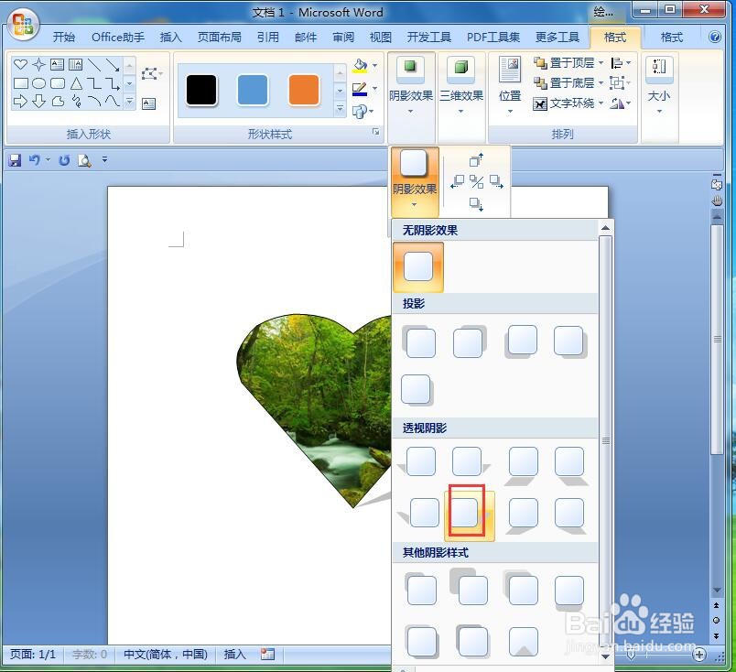
Task: Apply the black shape style swatch
Action: tap(201, 89)
